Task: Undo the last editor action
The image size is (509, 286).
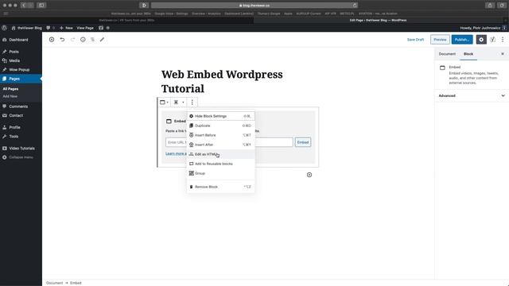Action: tap(62, 40)
